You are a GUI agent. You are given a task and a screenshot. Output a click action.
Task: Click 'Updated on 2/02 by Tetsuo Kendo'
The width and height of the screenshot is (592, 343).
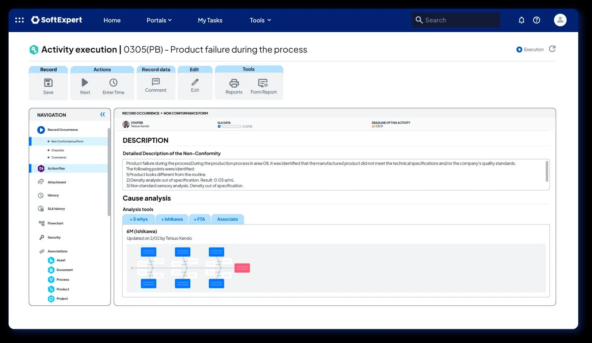click(159, 238)
